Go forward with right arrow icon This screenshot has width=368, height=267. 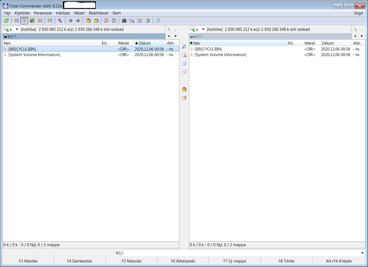78,21
